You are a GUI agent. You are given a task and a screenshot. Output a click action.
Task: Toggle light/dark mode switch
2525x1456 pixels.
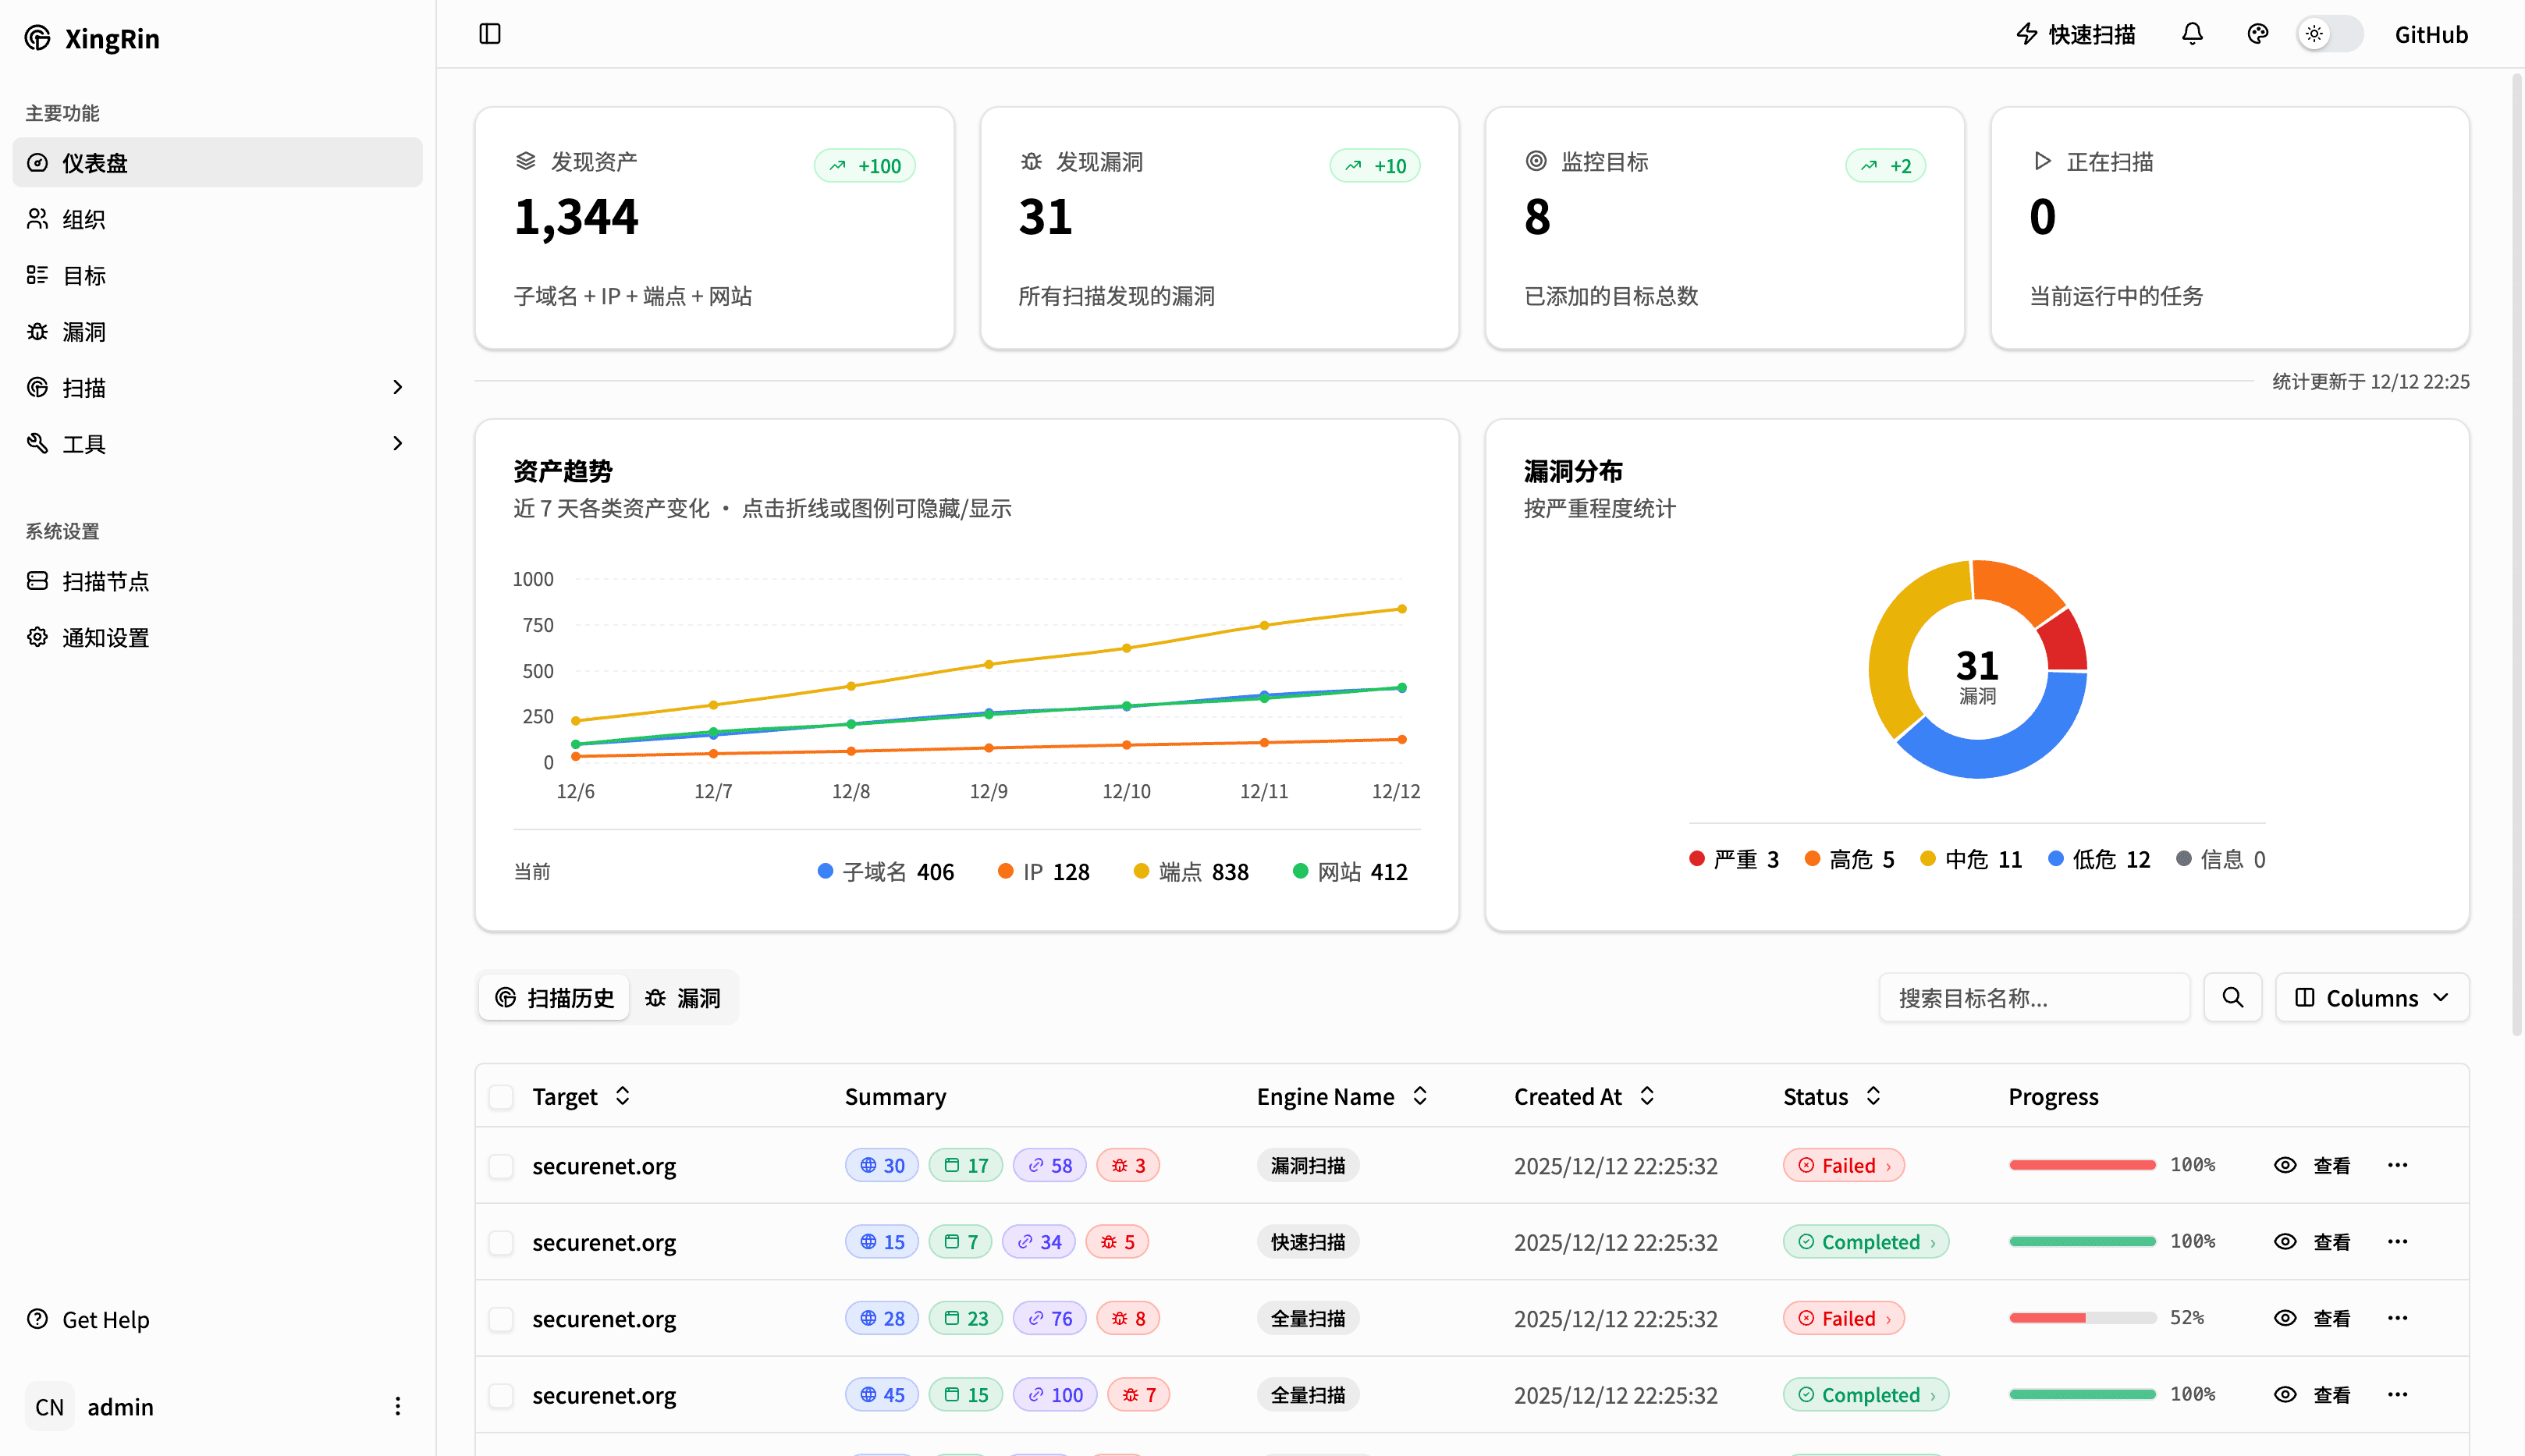[2329, 34]
